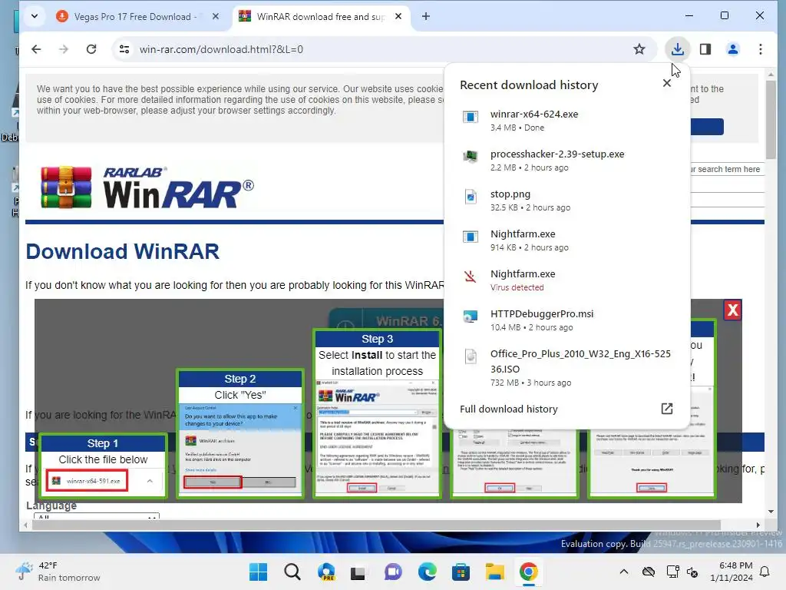The width and height of the screenshot is (786, 590).
Task: Bookmark this page with the star icon
Action: coord(639,49)
